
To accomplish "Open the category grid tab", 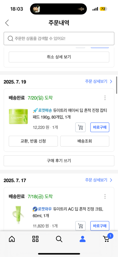I will coord(35,239).
